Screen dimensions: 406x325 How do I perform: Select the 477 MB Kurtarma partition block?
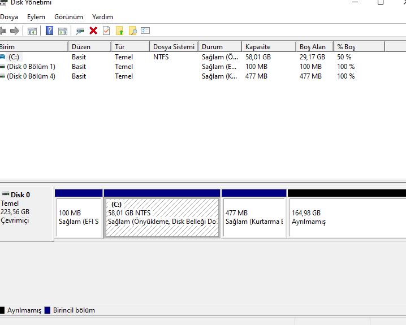click(254, 214)
